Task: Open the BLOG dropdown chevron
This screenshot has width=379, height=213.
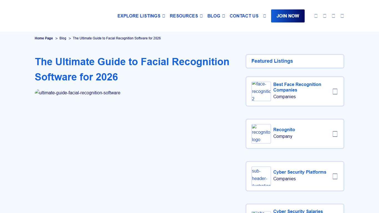Action: [223, 16]
